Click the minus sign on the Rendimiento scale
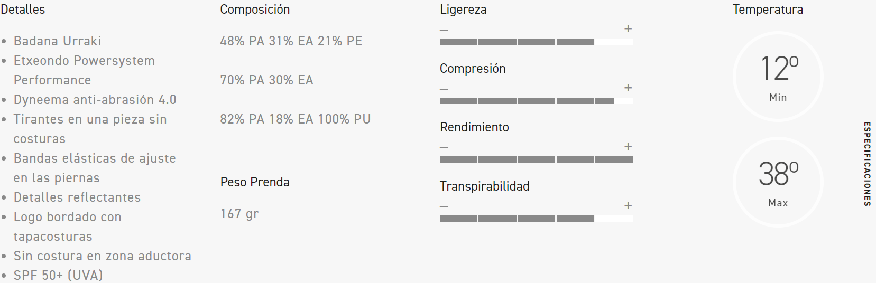This screenshot has width=876, height=283. coord(444,148)
